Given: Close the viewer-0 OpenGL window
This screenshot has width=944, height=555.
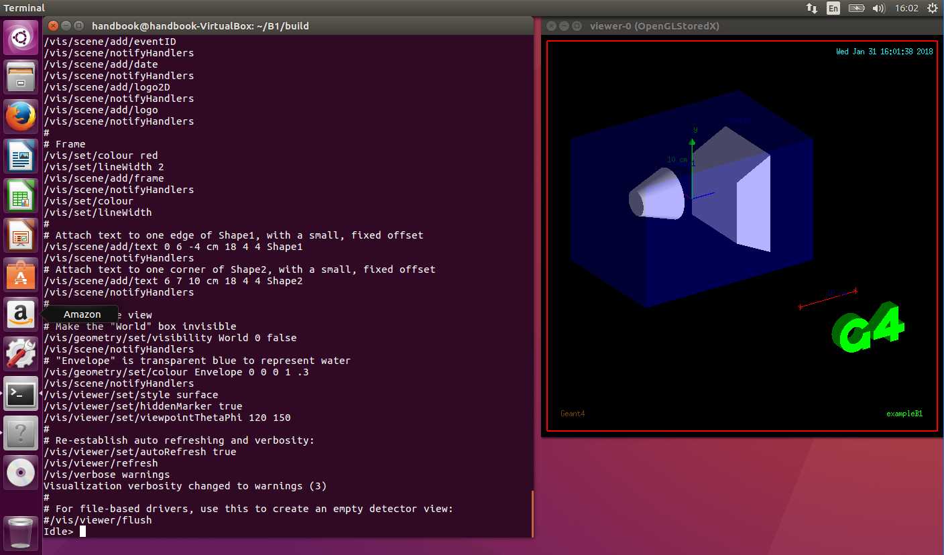Looking at the screenshot, I should tap(552, 26).
